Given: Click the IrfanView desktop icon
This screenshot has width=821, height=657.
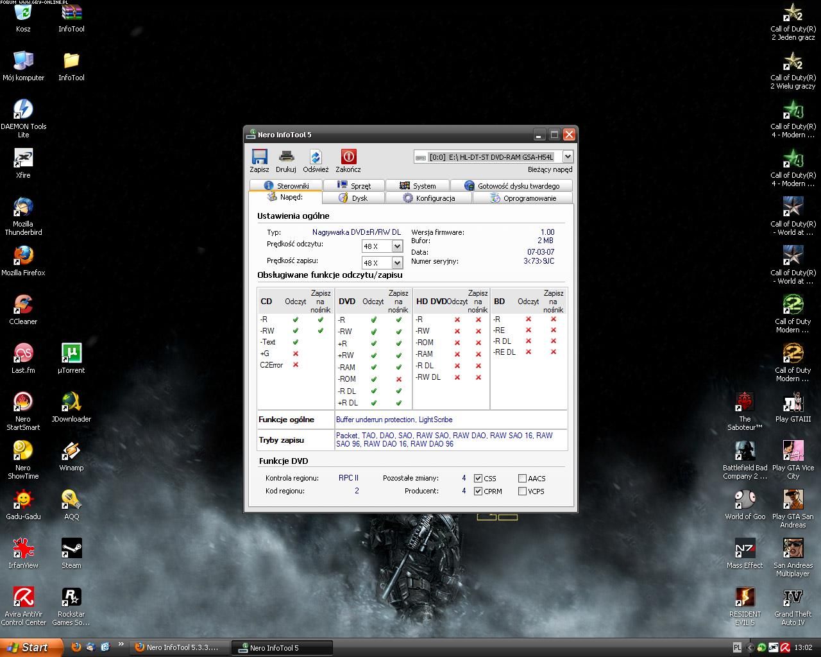Looking at the screenshot, I should (23, 549).
